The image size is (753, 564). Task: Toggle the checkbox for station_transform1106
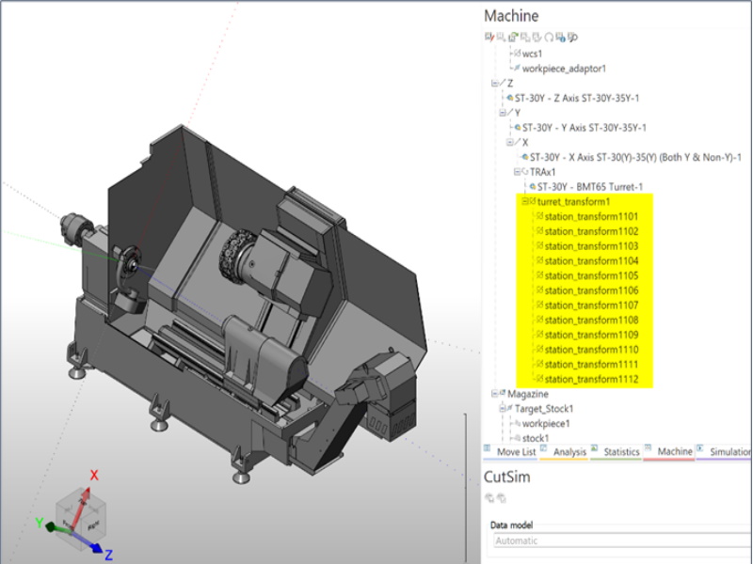pos(539,290)
